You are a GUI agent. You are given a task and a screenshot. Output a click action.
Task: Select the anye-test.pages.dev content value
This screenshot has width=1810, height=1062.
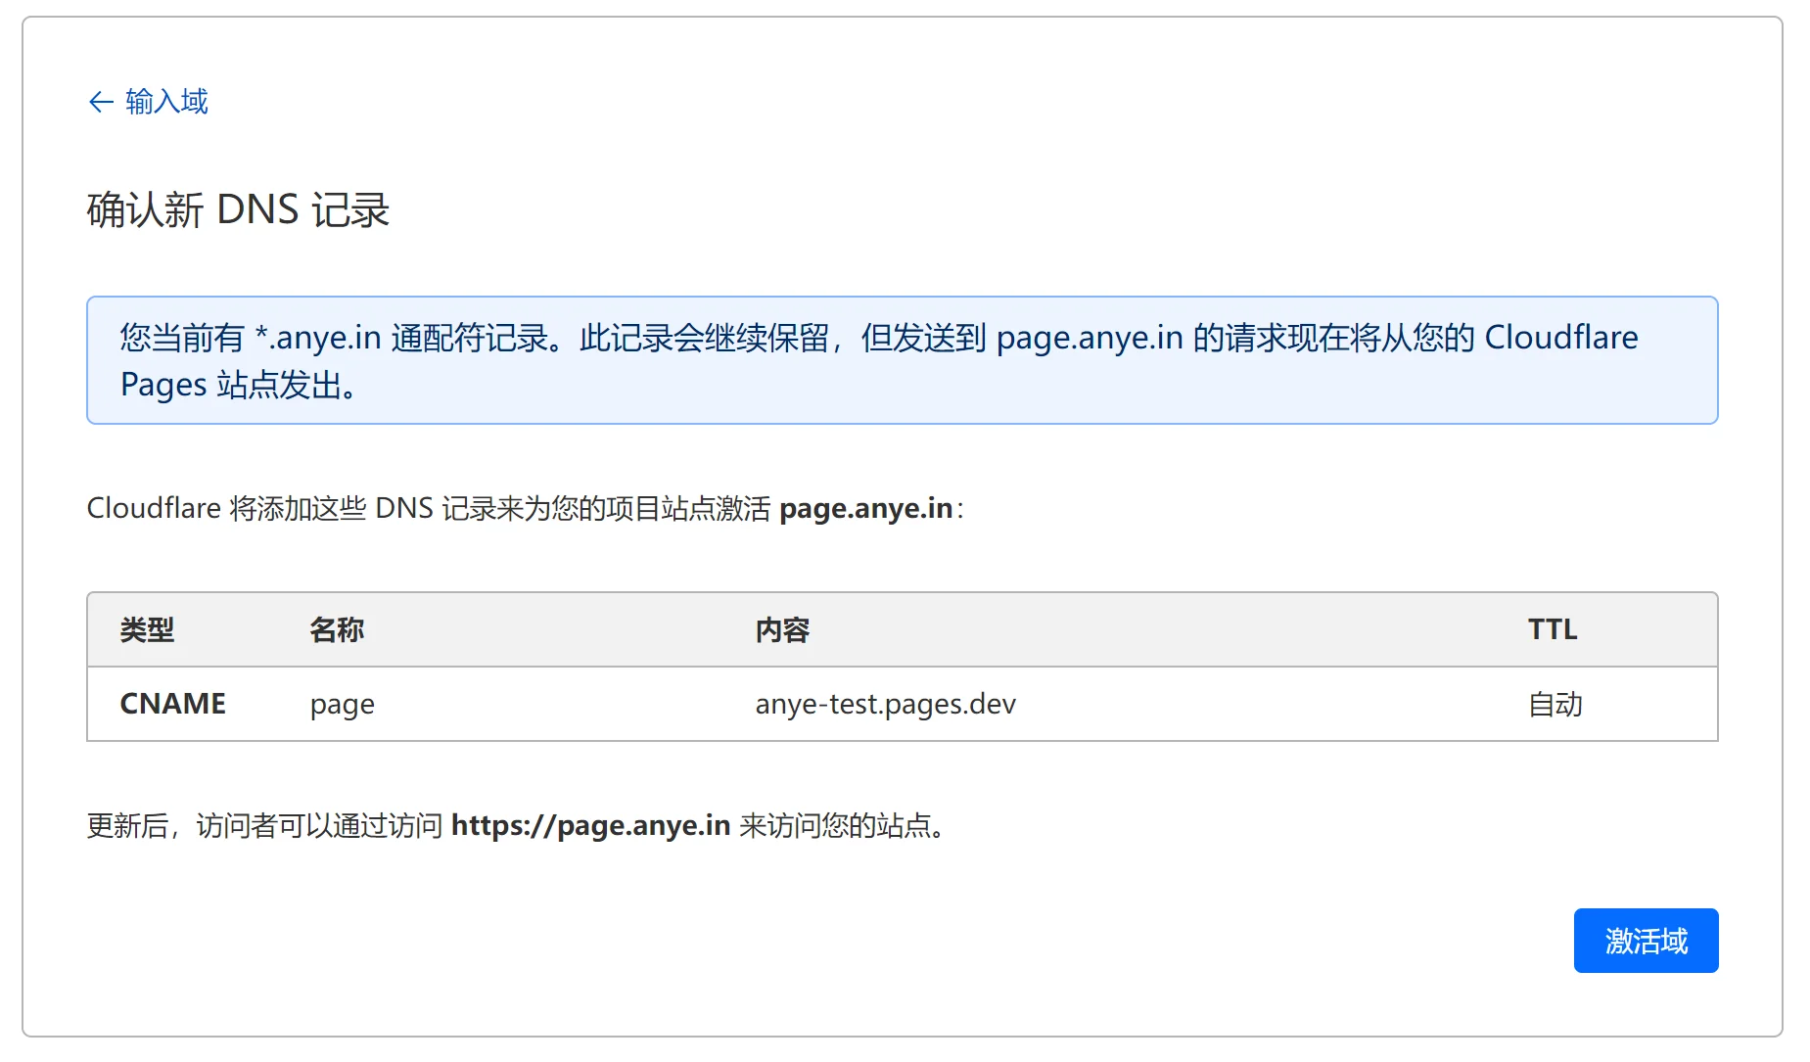(886, 705)
